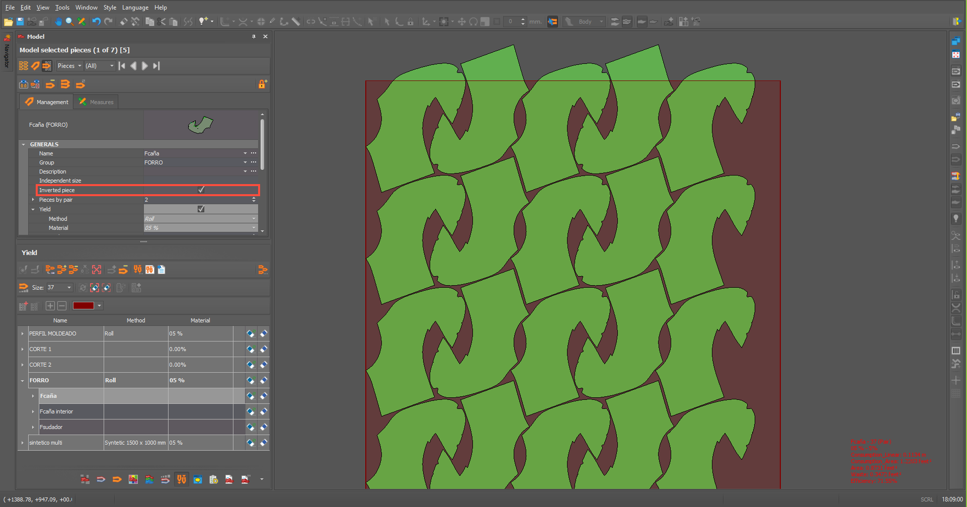Select the Pan hand tool

click(x=58, y=22)
